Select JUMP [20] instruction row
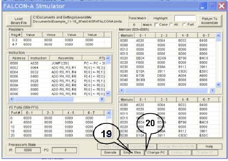The width and height of the screenshot is (228, 161). tap(58, 63)
